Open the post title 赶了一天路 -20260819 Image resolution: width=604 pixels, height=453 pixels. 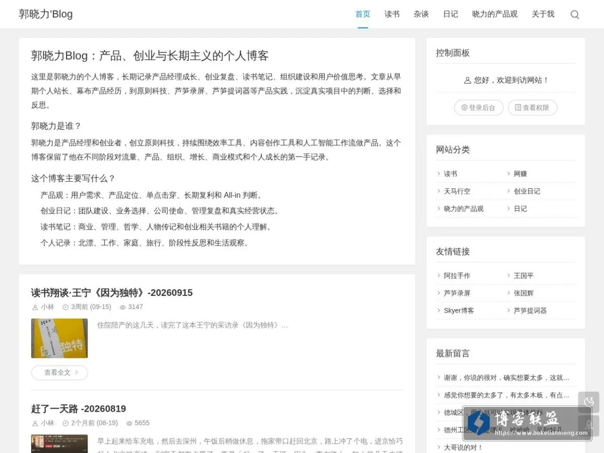pyautogui.click(x=79, y=409)
